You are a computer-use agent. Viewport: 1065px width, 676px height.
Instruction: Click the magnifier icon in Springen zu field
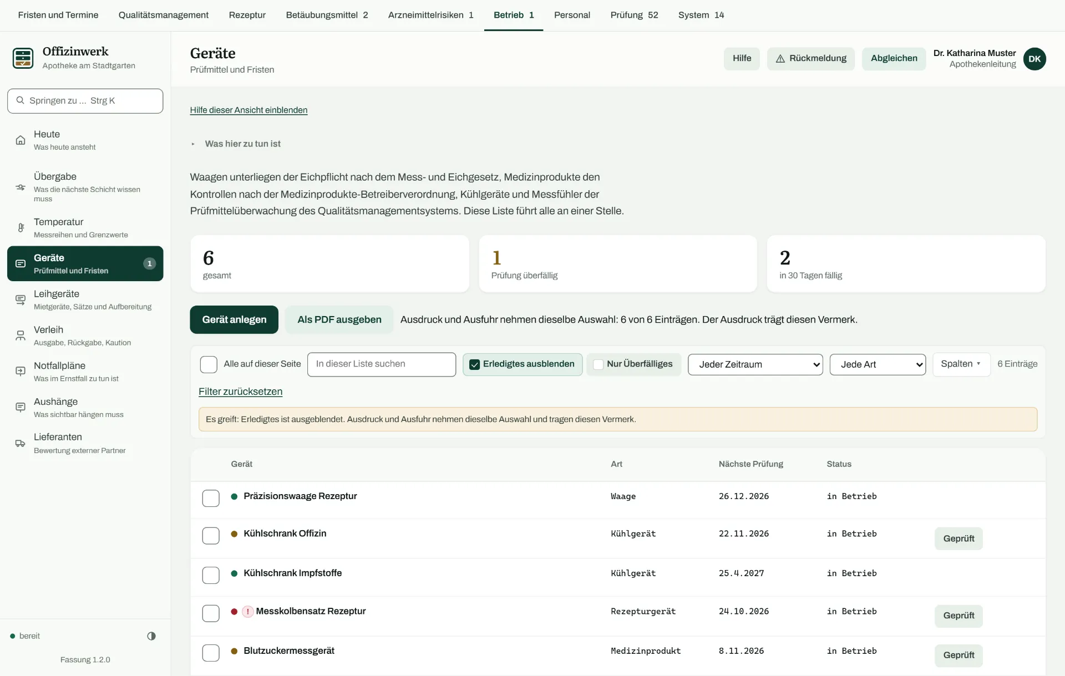click(21, 100)
